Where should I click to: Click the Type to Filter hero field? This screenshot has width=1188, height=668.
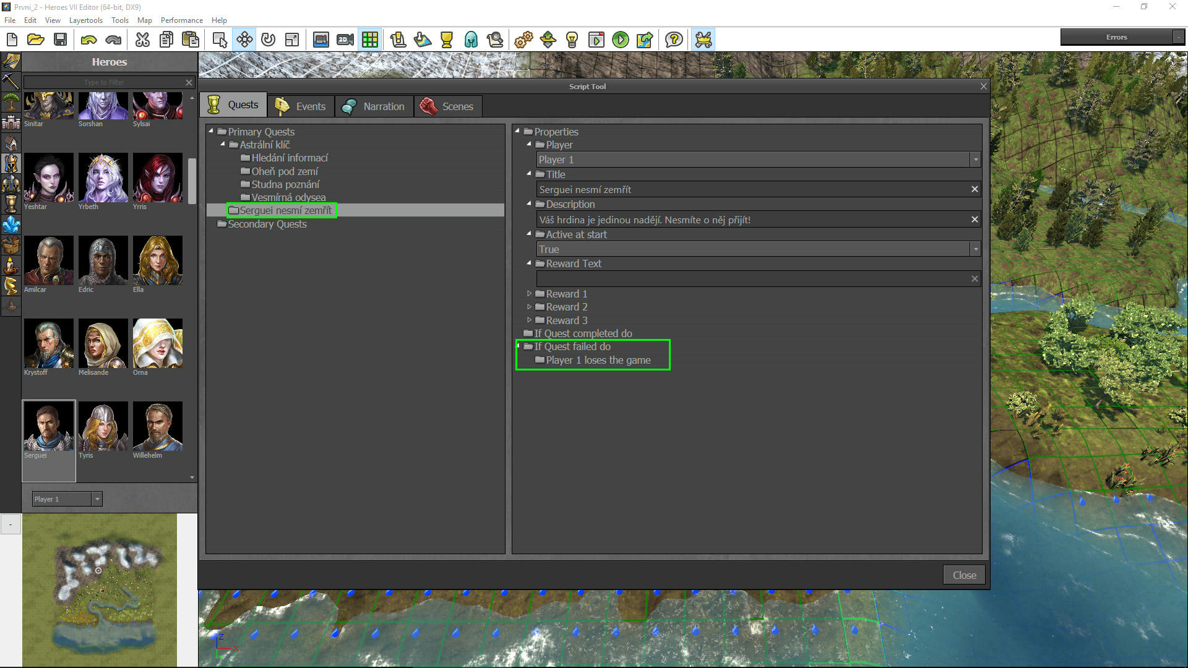(103, 82)
